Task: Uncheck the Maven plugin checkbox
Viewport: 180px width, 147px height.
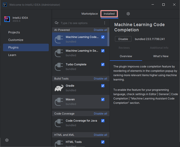Action: 103,99
